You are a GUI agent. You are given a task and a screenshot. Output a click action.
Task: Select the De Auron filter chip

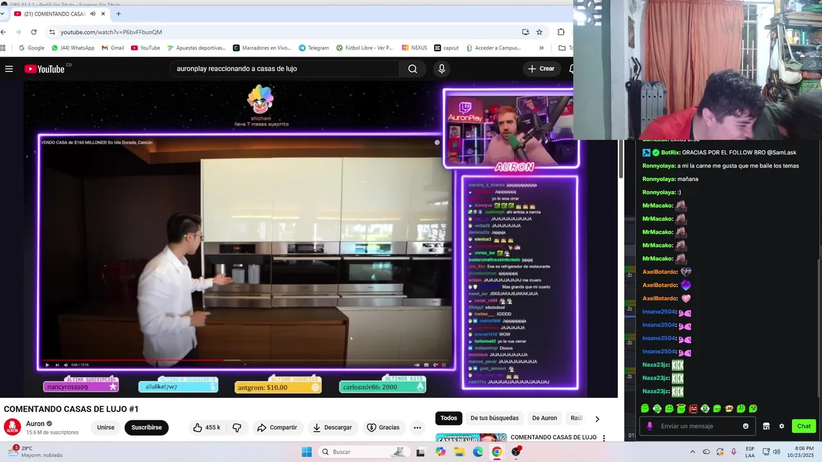(x=545, y=418)
